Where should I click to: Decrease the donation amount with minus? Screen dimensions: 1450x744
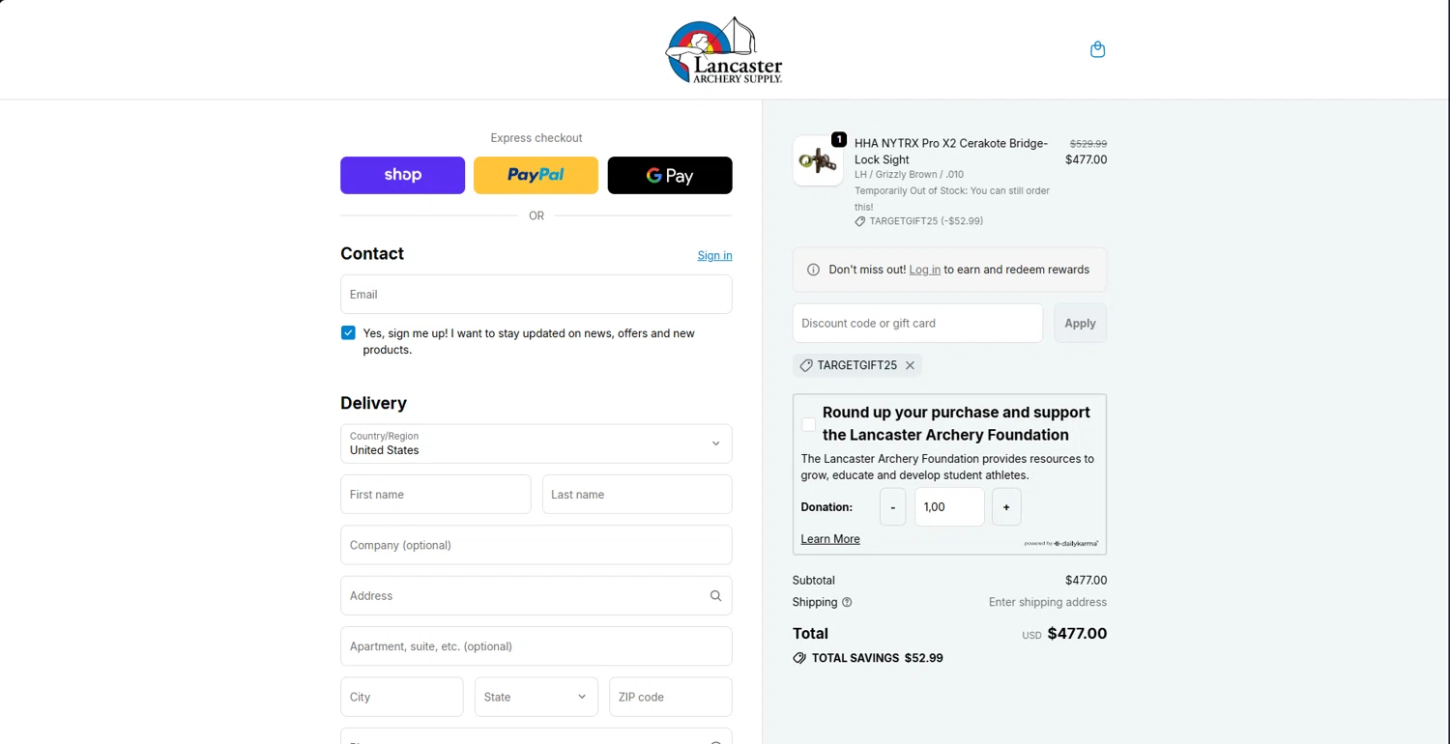892,507
